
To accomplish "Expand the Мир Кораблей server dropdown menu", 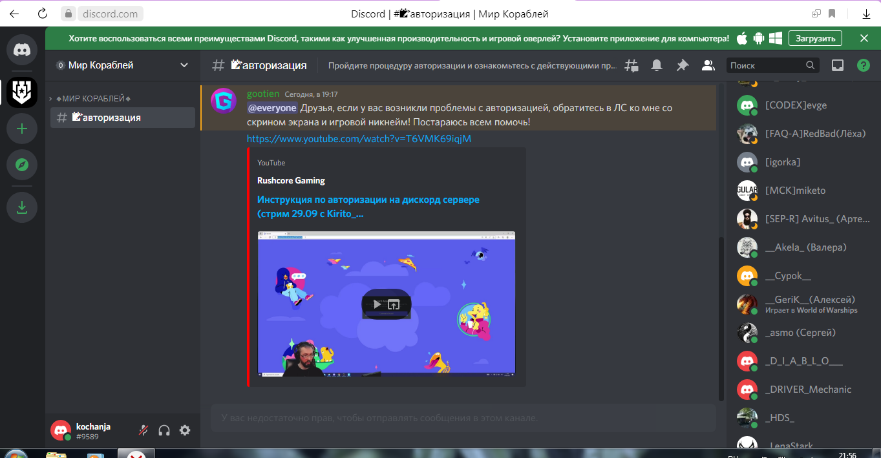I will click(184, 65).
